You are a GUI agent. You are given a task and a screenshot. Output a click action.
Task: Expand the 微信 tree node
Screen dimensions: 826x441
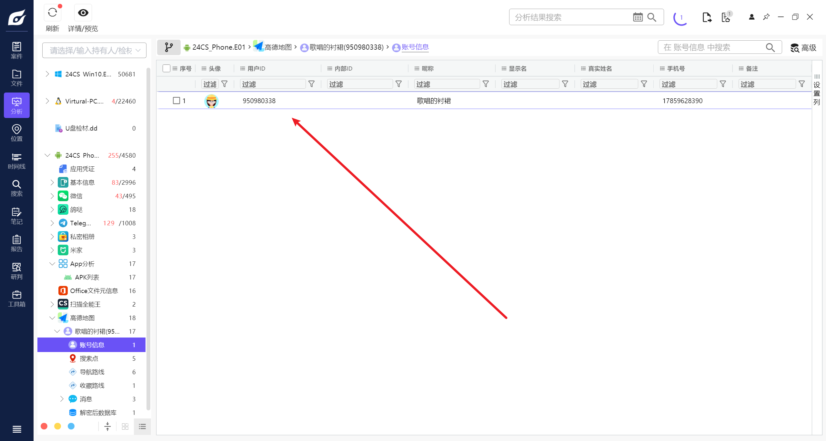point(52,196)
